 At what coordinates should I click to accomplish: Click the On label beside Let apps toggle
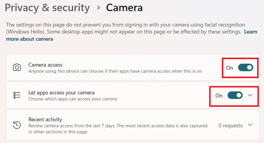(x=219, y=96)
